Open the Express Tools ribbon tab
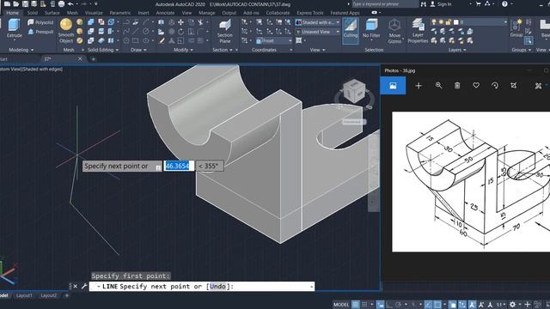 [x=310, y=13]
